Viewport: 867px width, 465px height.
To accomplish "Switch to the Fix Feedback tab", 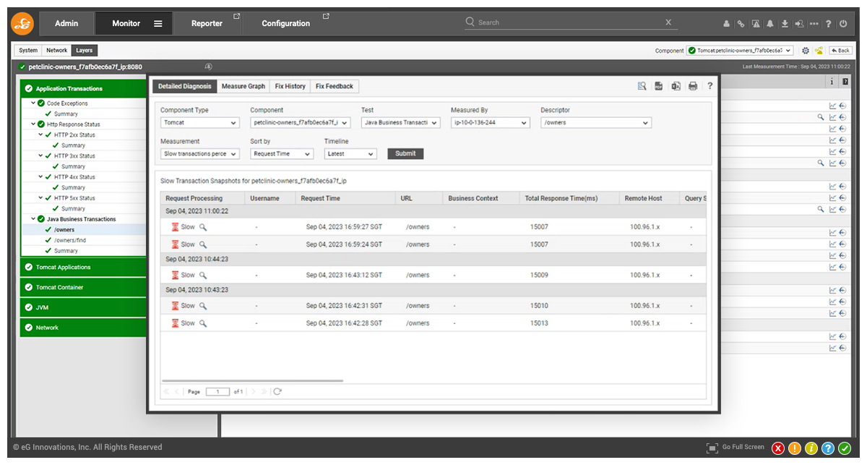I will click(335, 86).
